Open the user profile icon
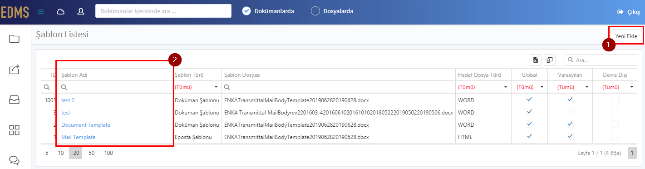 pyautogui.click(x=81, y=12)
